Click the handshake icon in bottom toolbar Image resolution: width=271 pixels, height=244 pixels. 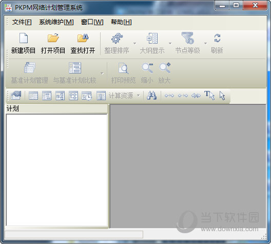tap(16, 96)
